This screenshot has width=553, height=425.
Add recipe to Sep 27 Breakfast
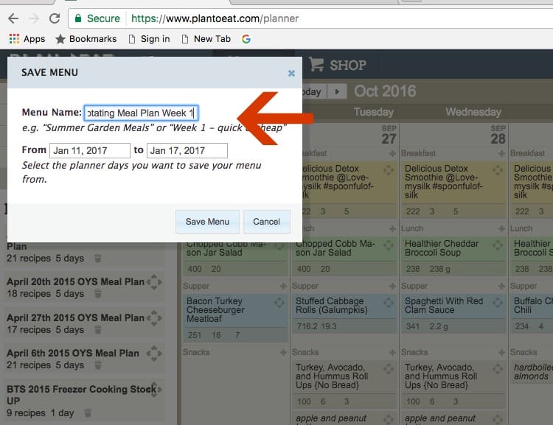coord(392,153)
